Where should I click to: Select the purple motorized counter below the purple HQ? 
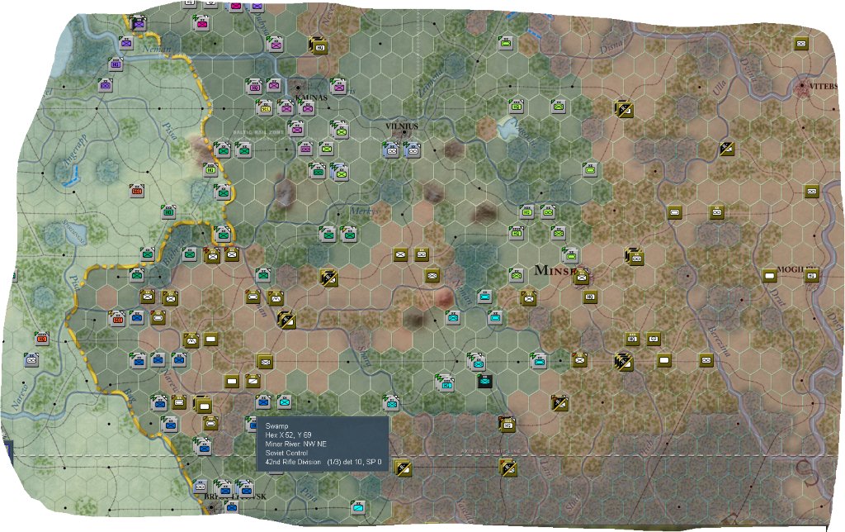coord(106,85)
